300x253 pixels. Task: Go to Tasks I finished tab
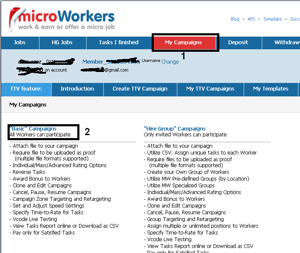coord(118,43)
